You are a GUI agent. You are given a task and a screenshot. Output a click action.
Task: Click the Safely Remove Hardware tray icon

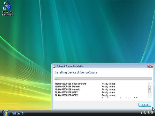pos(145,113)
